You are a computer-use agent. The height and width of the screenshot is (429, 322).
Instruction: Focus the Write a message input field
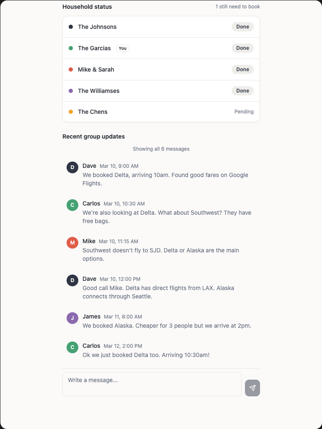coord(152,384)
